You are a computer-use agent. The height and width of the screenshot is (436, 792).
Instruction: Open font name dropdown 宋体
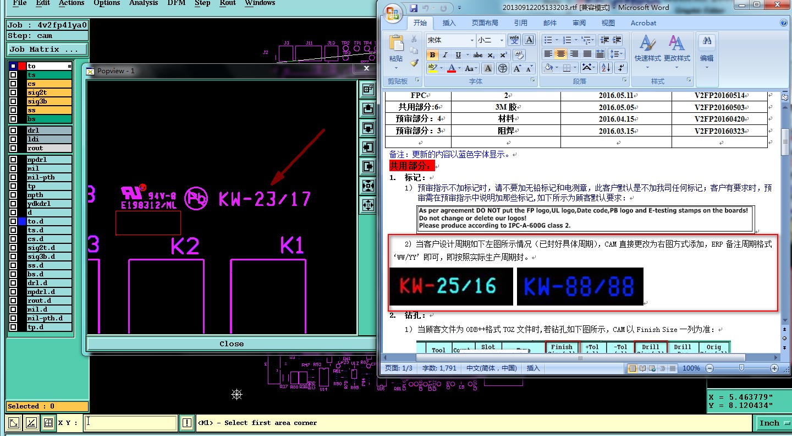(x=472, y=40)
